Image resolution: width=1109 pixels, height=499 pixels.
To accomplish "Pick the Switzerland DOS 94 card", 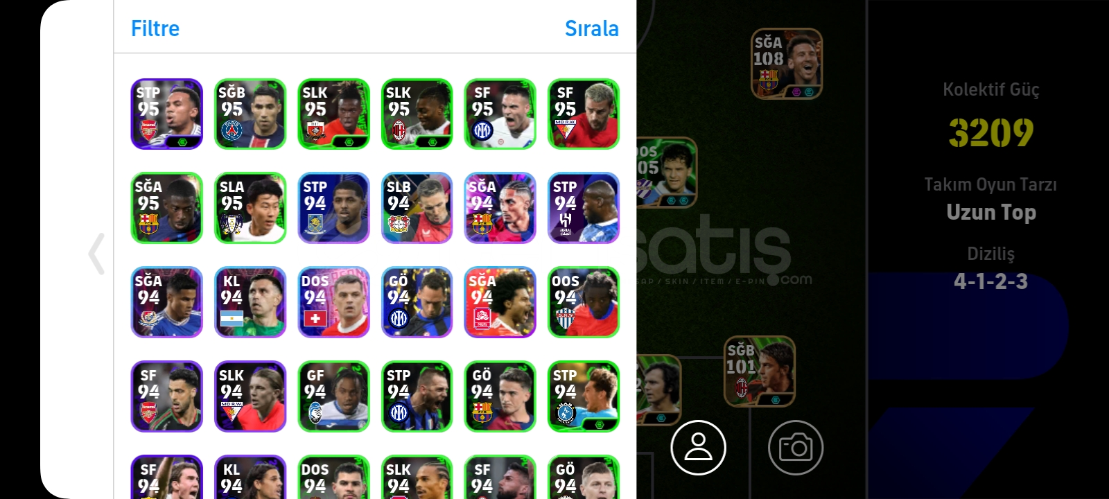I will pos(333,302).
